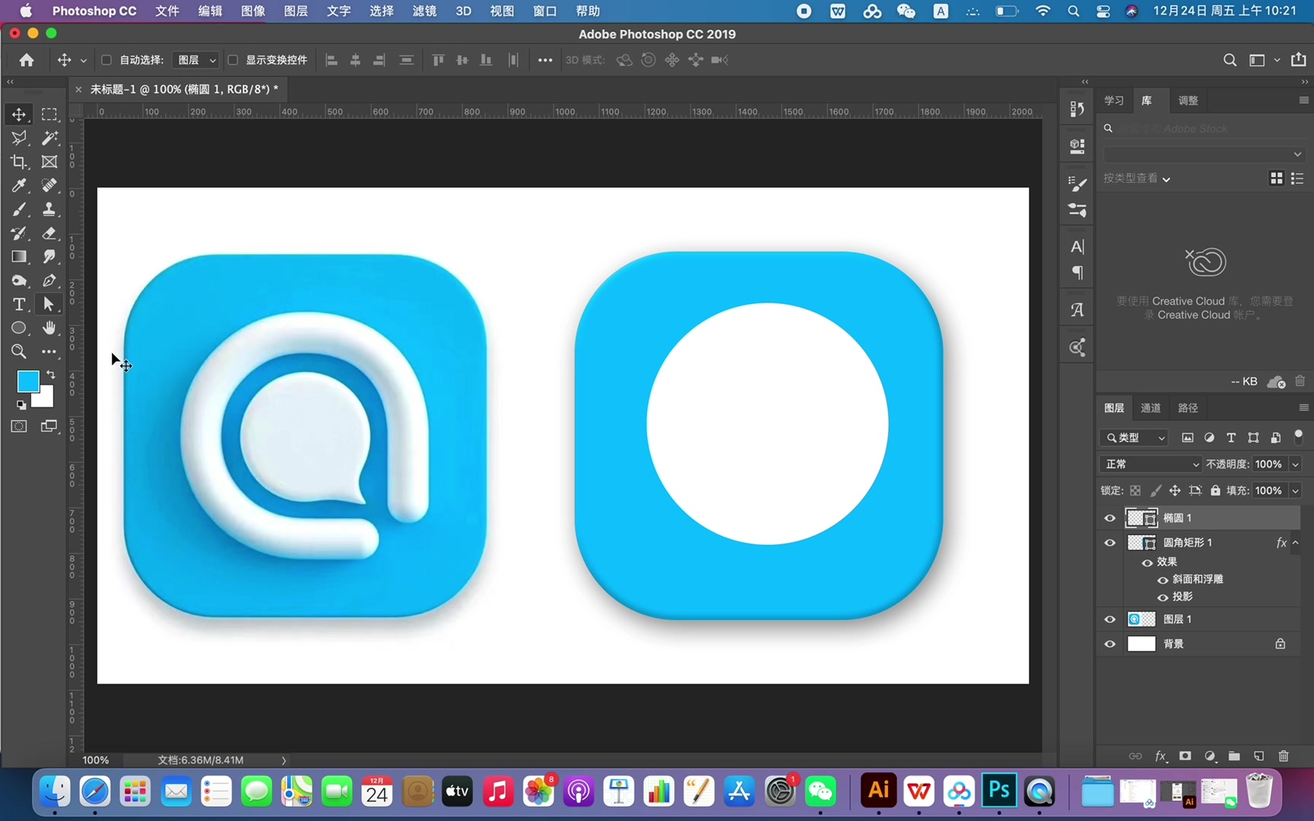Open the 滤镜 menu
Image resolution: width=1314 pixels, height=821 pixels.
pos(424,11)
